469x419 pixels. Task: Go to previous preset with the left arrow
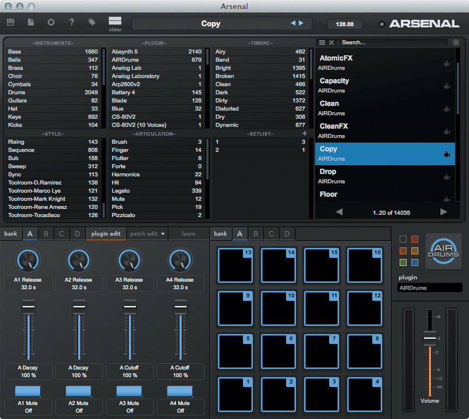click(293, 23)
